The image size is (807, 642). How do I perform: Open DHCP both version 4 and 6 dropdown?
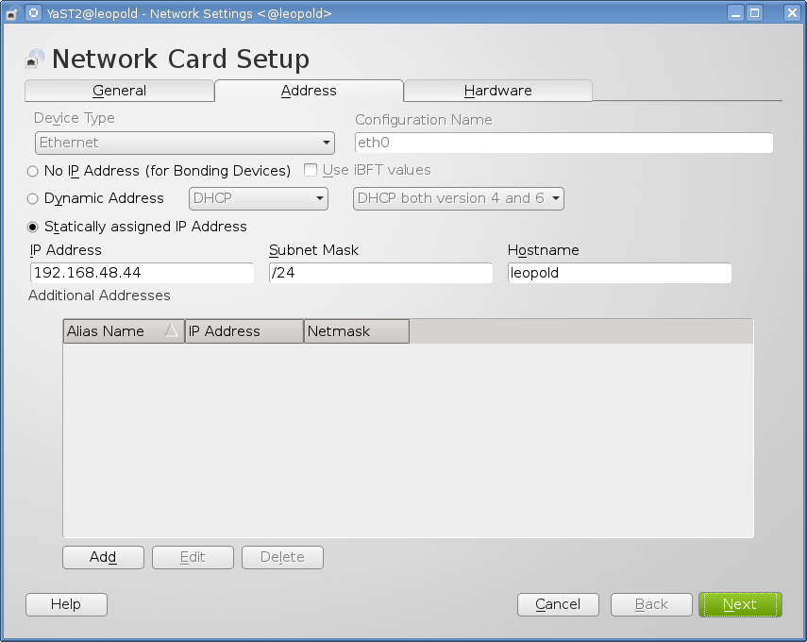458,199
